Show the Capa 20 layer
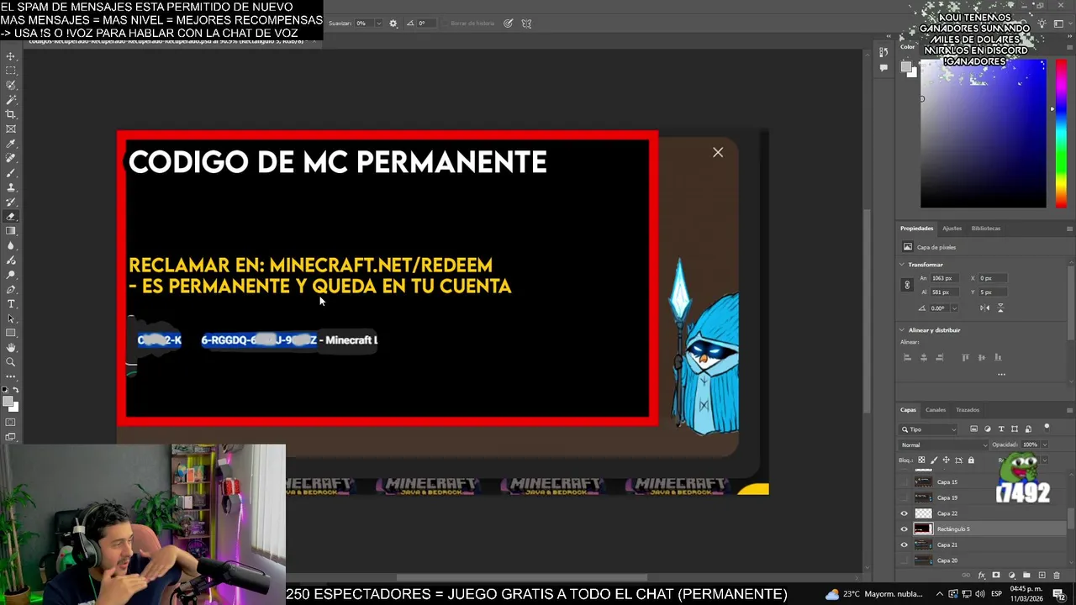Viewport: 1076px width, 605px height. point(904,560)
